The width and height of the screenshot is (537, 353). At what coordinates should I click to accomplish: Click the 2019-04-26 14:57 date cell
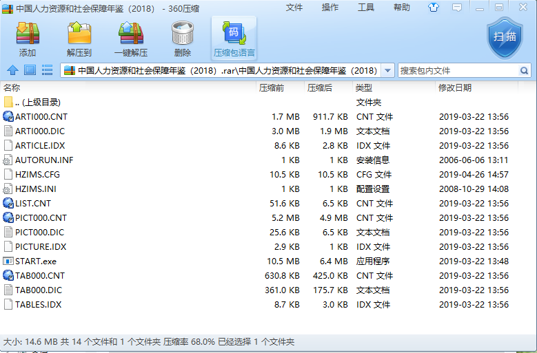tap(474, 175)
